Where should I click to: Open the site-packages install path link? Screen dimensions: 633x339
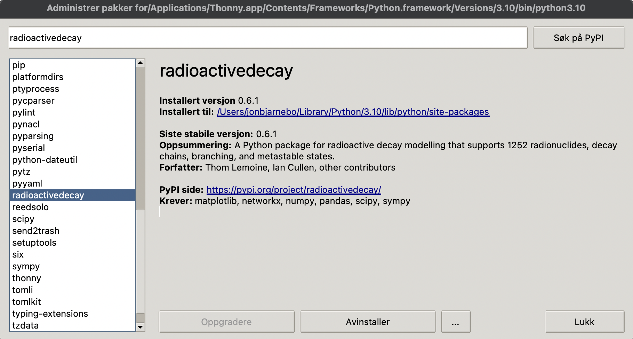click(x=353, y=112)
